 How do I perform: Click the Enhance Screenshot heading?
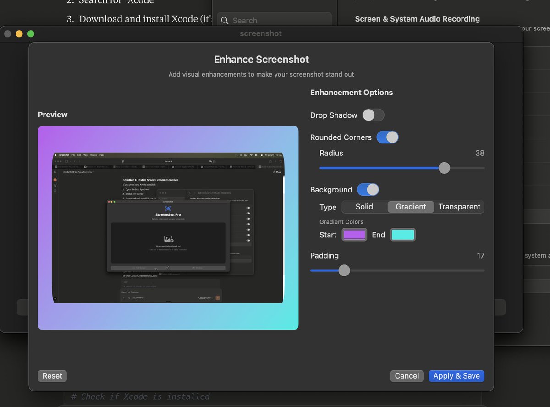[261, 60]
